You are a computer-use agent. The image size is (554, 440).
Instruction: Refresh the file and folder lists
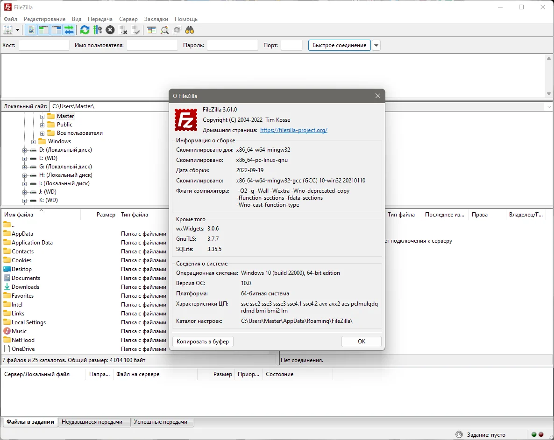click(85, 30)
